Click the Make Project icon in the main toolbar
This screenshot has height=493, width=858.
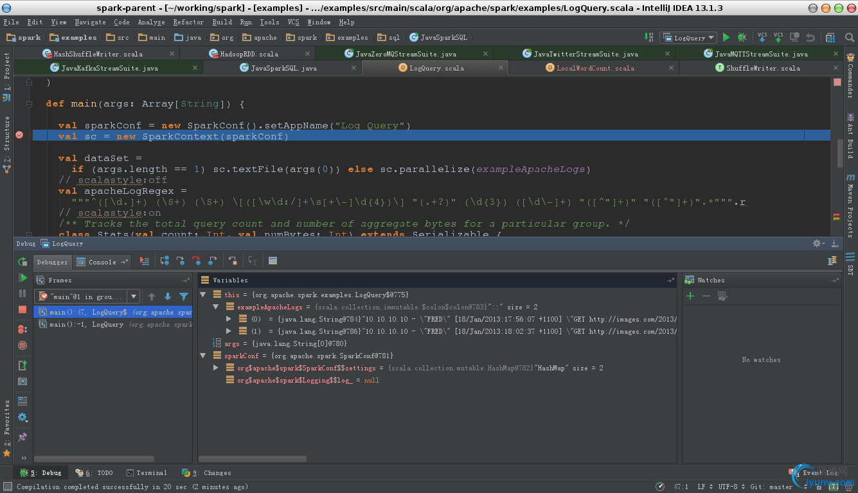pos(649,37)
